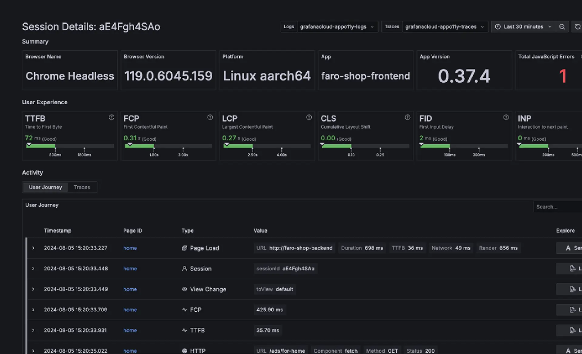Click Explore button for View Change row
Image resolution: width=582 pixels, height=354 pixels.
pyautogui.click(x=569, y=289)
